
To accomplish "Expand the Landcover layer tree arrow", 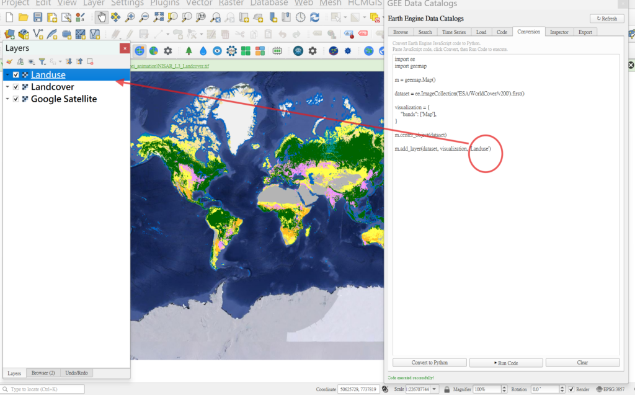I will tap(7, 87).
